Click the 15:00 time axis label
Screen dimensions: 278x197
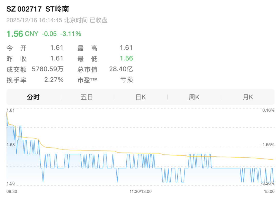(269, 192)
